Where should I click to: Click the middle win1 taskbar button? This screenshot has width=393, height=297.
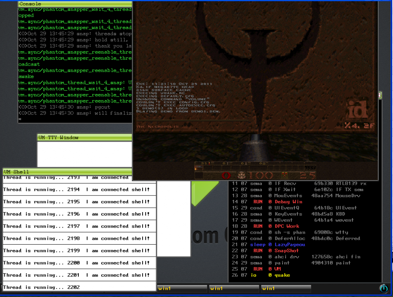234,289
